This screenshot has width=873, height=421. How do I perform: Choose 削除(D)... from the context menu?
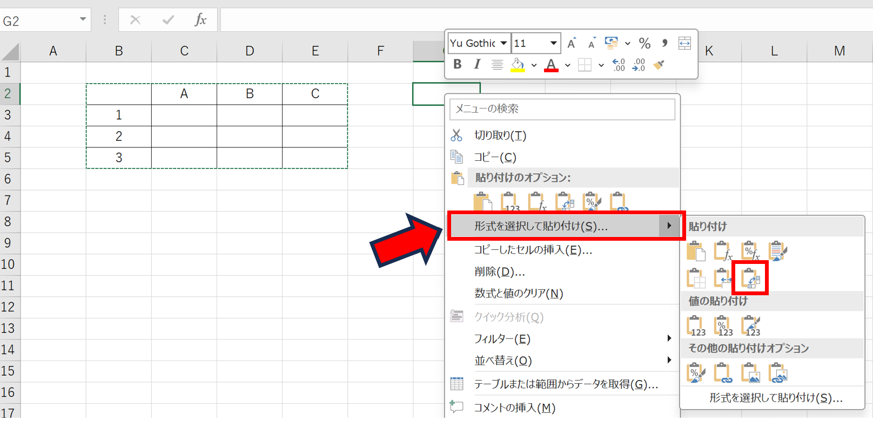[x=562, y=271]
